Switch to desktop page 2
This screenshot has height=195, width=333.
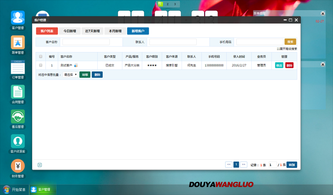coord(167,4)
